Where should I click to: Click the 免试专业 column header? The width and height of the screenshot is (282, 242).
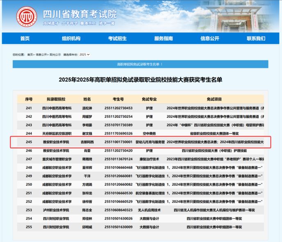tap(149, 99)
